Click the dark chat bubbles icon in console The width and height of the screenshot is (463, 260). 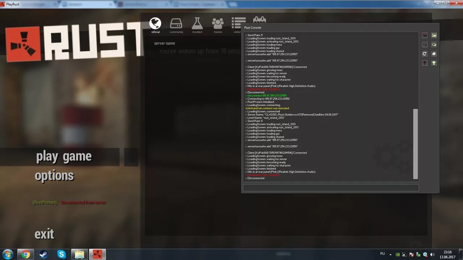coord(425,44)
